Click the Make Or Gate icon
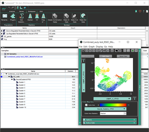This screenshot has height=132, width=149. click(x=66, y=16)
